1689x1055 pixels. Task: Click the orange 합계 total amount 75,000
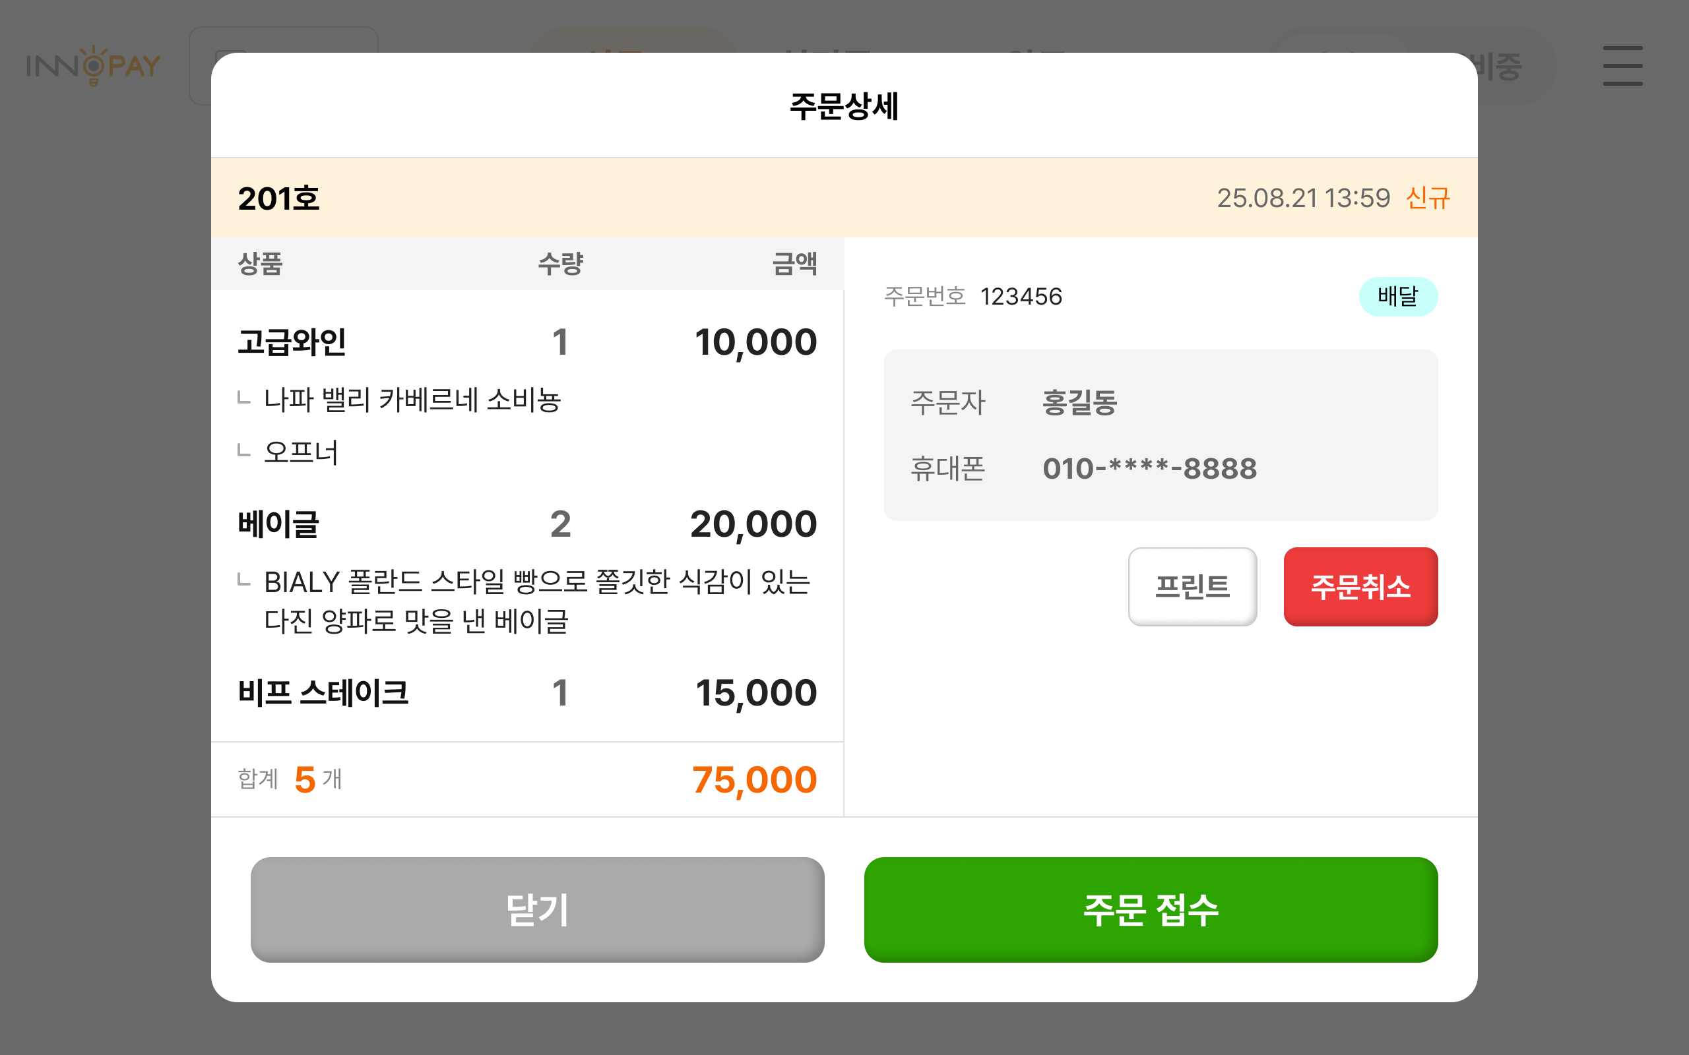752,779
